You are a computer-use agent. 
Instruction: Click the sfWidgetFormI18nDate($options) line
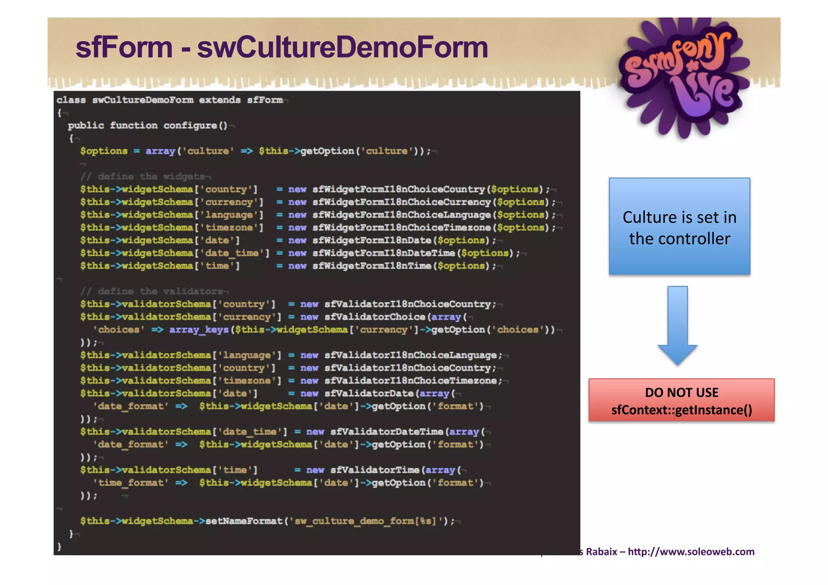point(288,240)
